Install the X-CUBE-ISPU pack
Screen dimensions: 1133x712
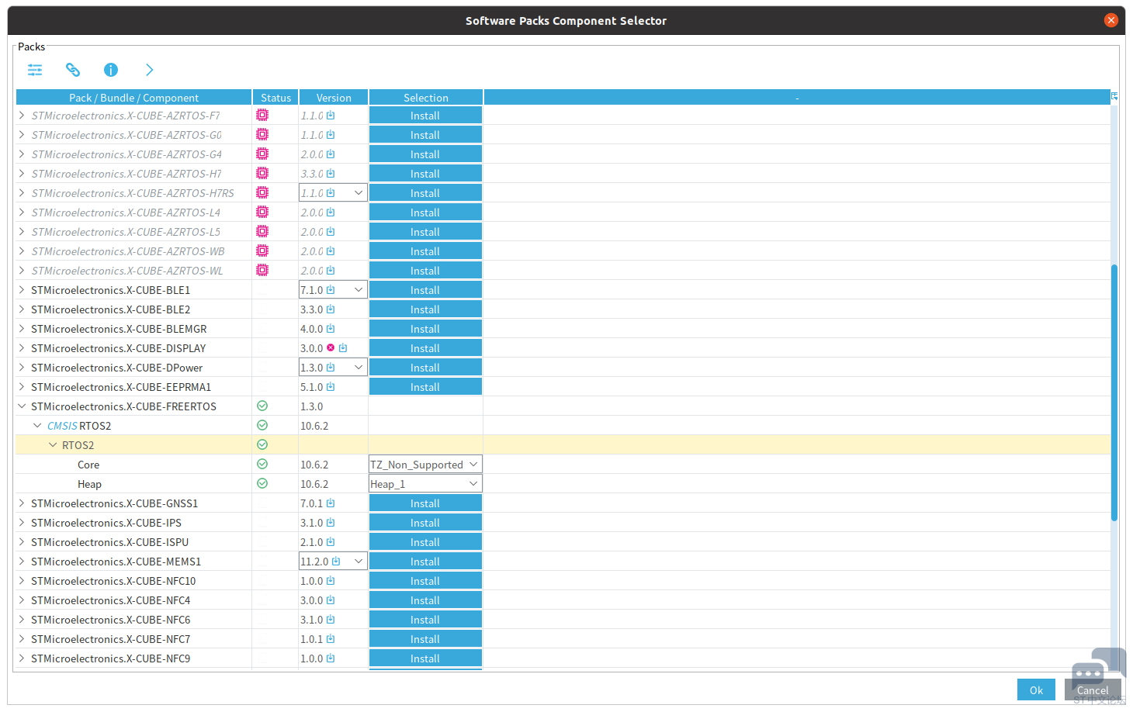425,541
